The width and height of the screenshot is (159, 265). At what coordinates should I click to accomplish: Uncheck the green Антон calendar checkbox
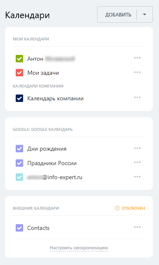(x=19, y=59)
